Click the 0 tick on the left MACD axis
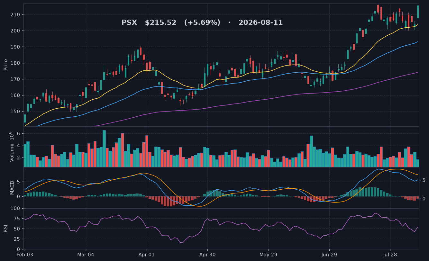The width and height of the screenshot is (429, 261). [19, 196]
